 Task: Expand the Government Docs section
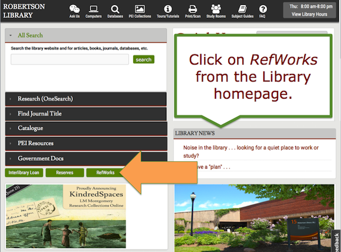40,158
